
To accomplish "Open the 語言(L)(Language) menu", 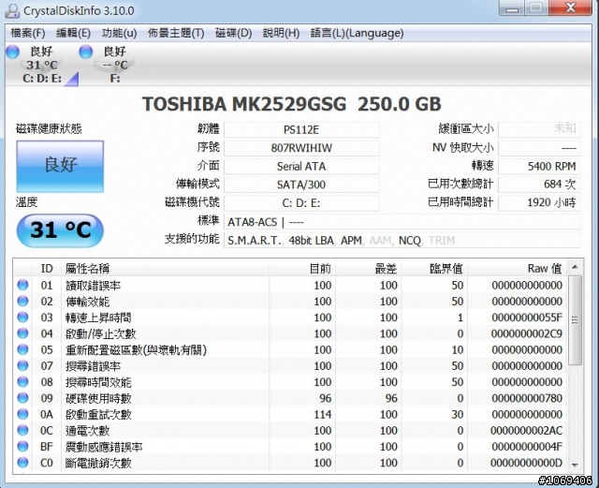I will [357, 34].
